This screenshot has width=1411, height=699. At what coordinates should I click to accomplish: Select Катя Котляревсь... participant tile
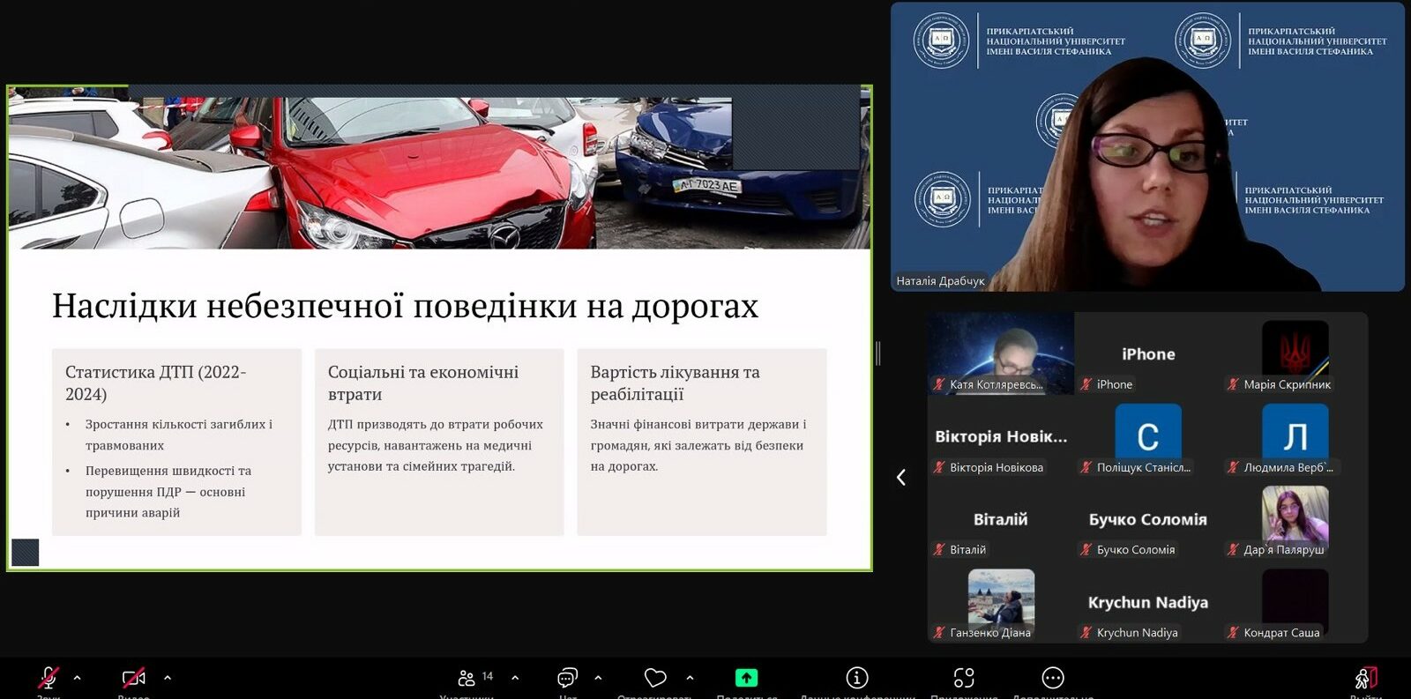(1001, 353)
